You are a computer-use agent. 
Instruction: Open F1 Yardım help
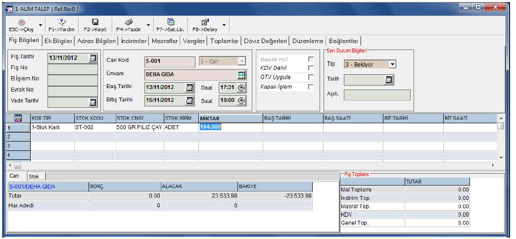point(61,22)
